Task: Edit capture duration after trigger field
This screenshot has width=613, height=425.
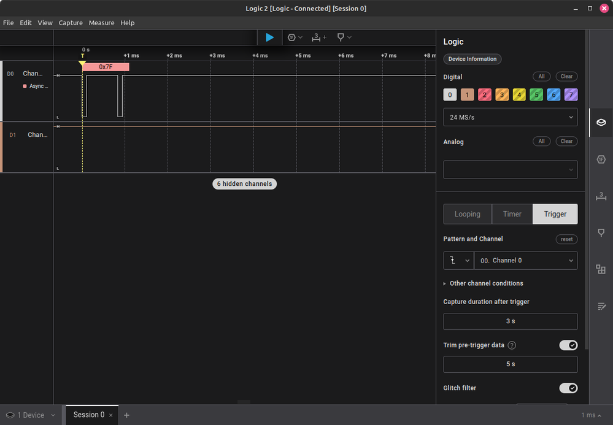Action: [510, 321]
